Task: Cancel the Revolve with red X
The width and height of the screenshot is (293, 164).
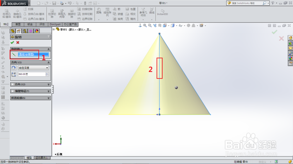Action: [18, 42]
